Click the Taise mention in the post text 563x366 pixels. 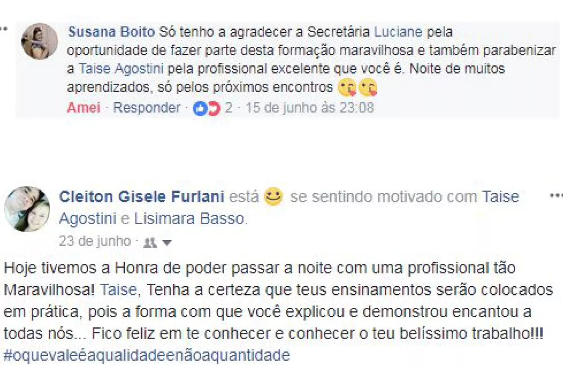(x=118, y=290)
